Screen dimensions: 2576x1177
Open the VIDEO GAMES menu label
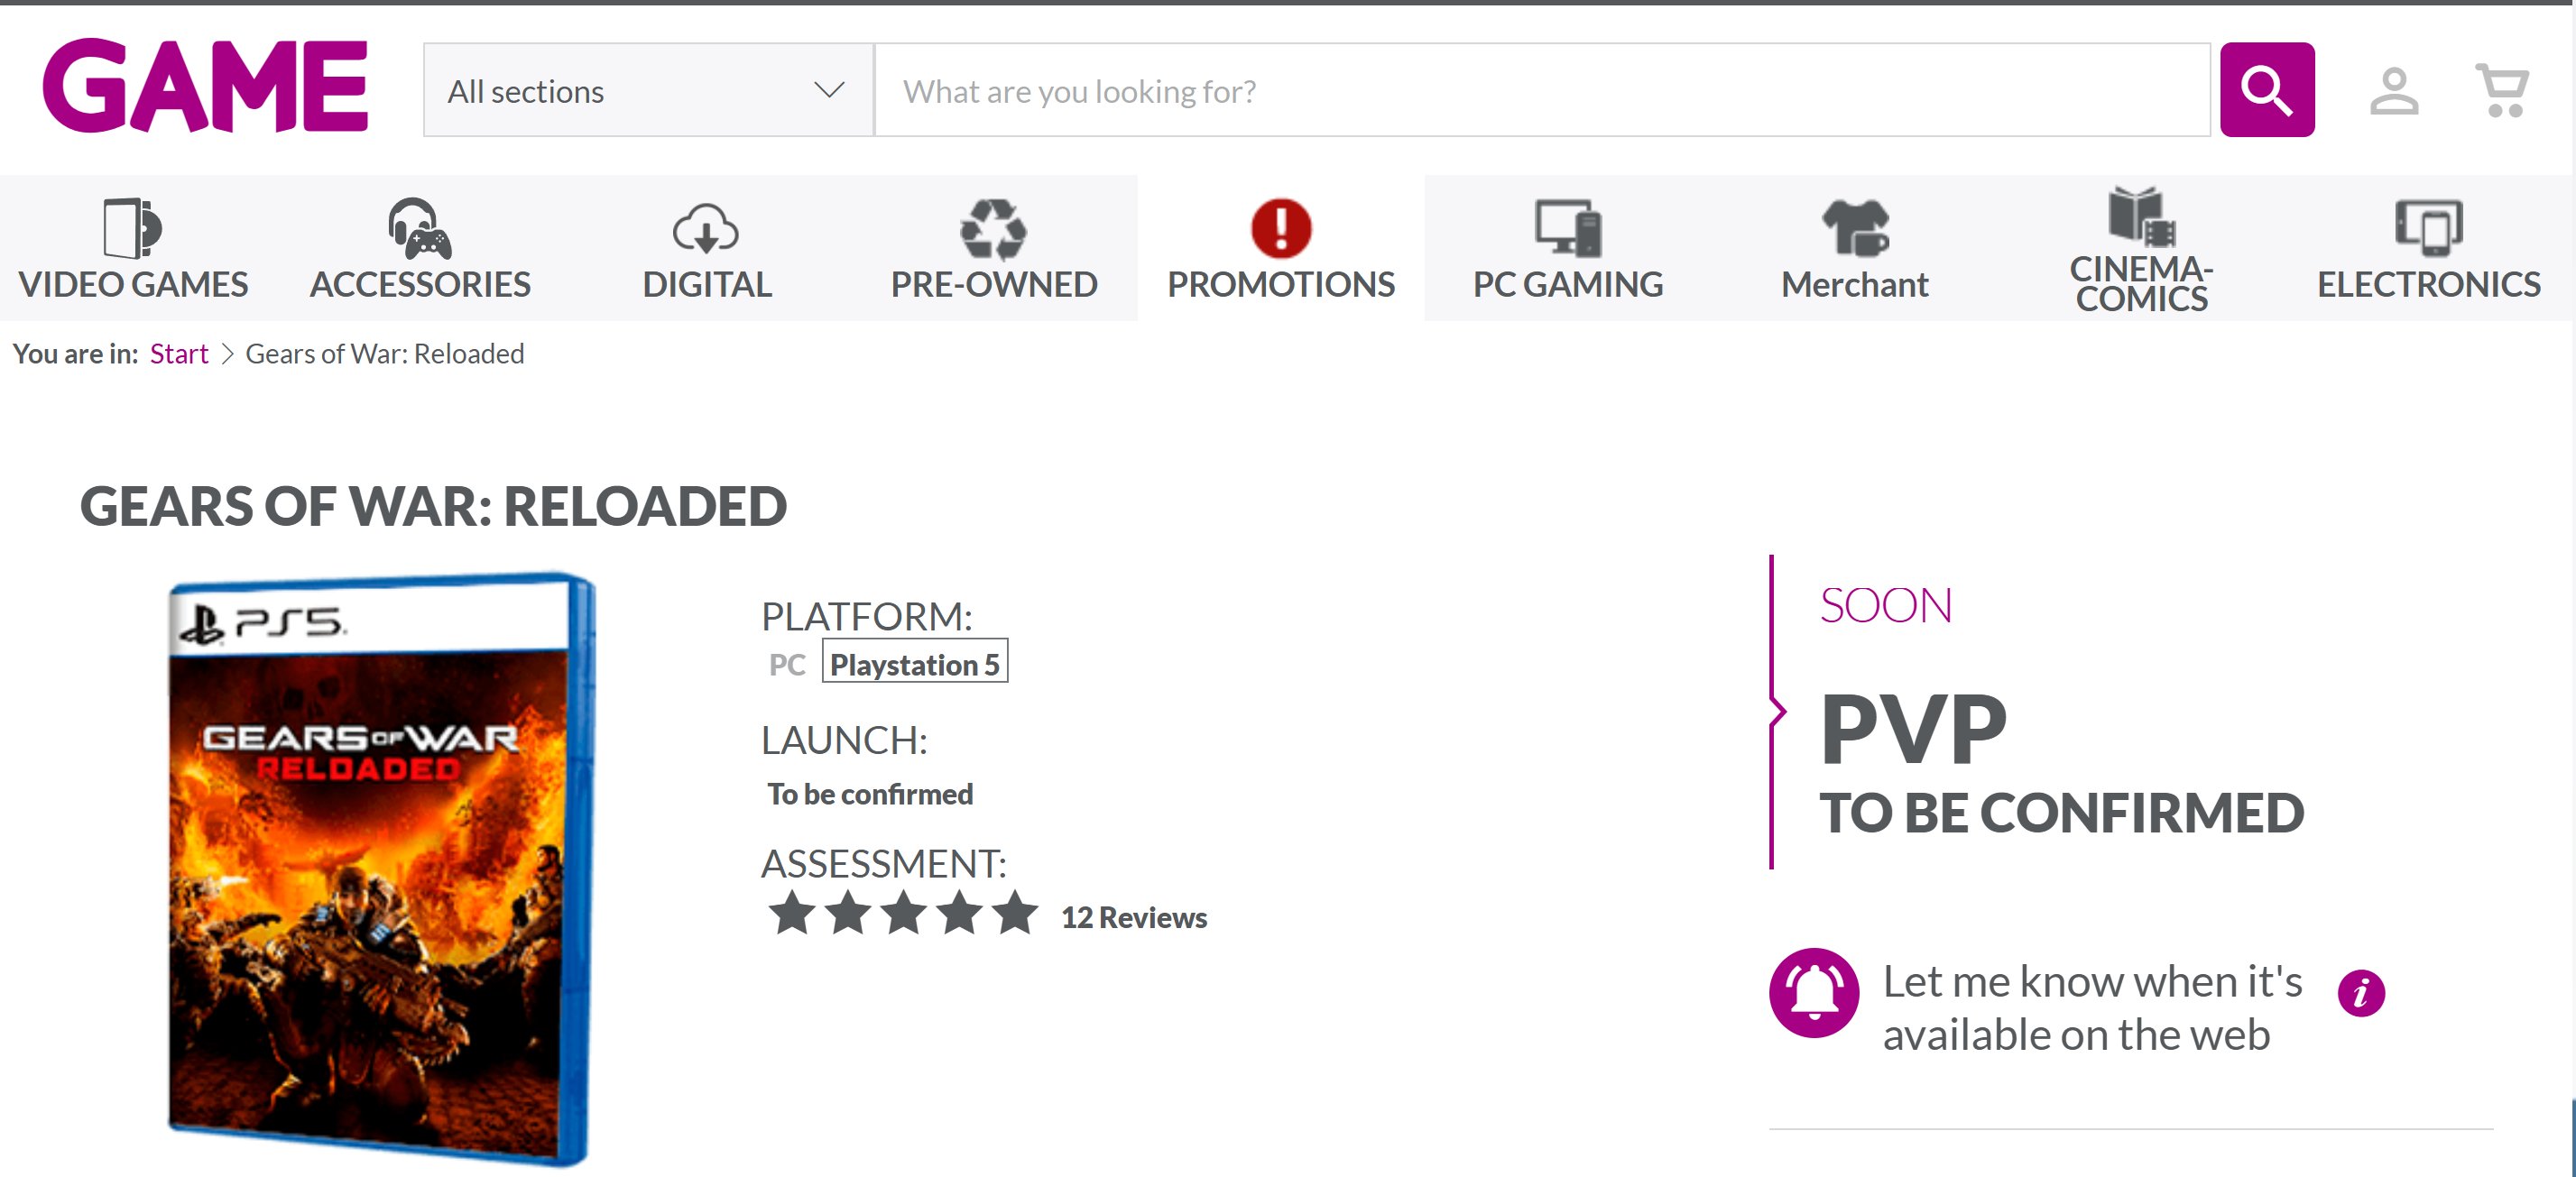click(133, 285)
